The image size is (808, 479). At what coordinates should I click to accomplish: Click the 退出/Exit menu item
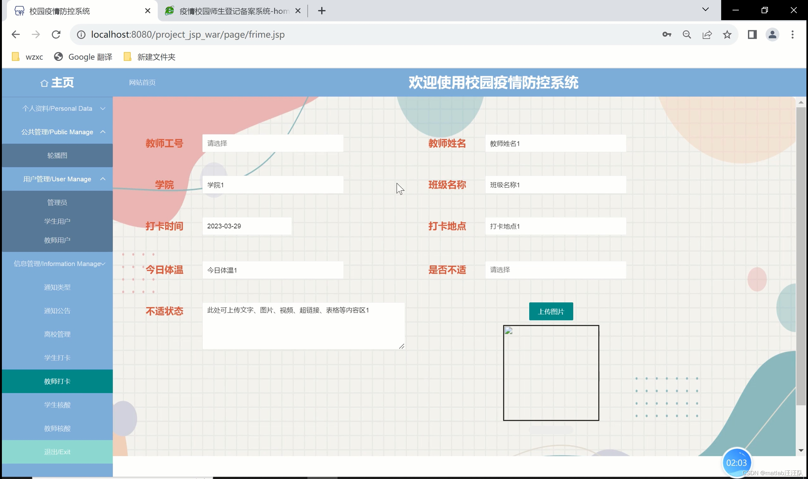[x=57, y=452]
